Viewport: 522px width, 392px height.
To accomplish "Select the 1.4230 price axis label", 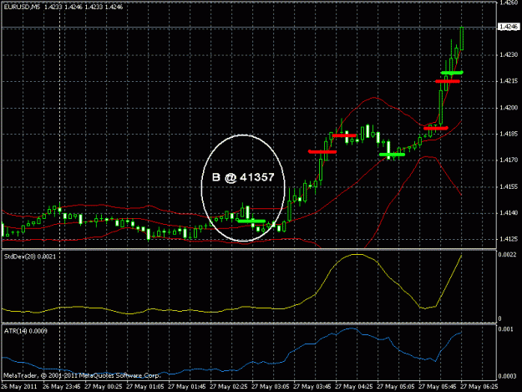I will click(509, 54).
